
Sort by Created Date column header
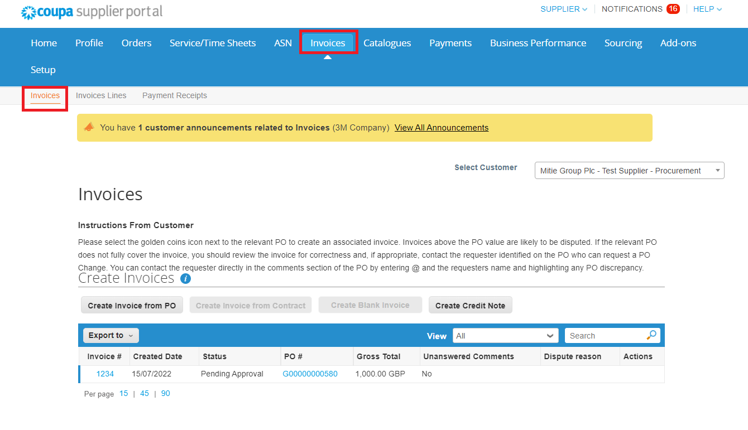point(157,356)
